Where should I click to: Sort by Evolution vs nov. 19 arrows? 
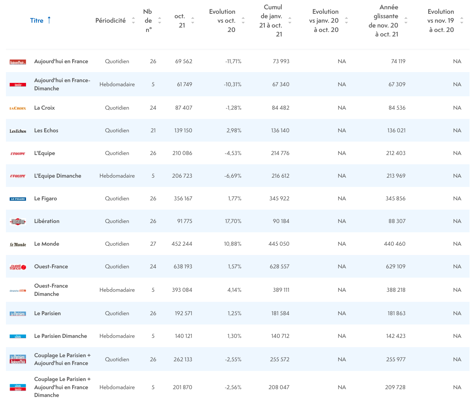point(462,20)
